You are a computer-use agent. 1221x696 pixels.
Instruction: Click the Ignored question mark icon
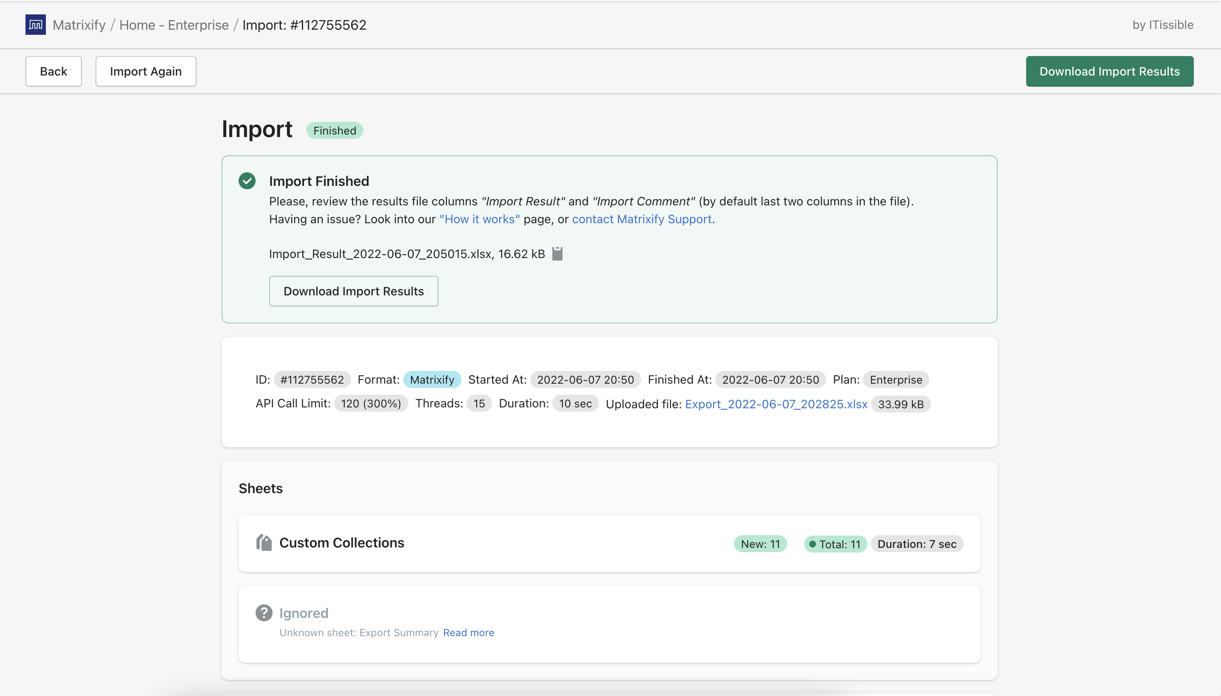pos(264,613)
